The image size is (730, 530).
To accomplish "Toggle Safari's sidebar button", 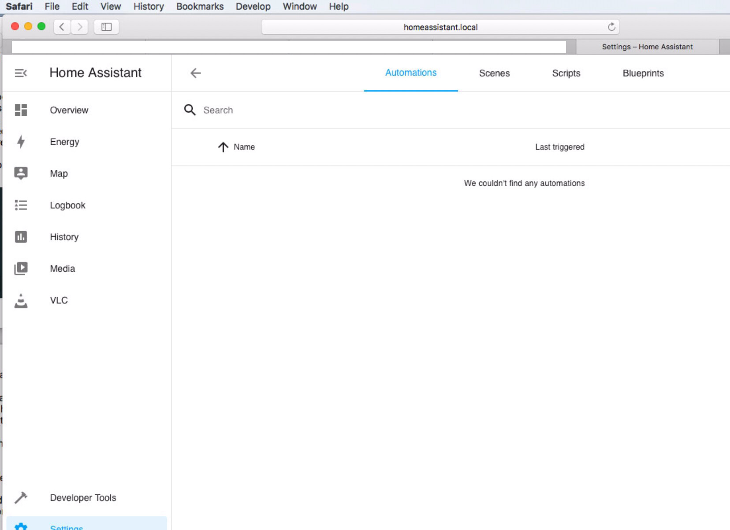I will [106, 26].
